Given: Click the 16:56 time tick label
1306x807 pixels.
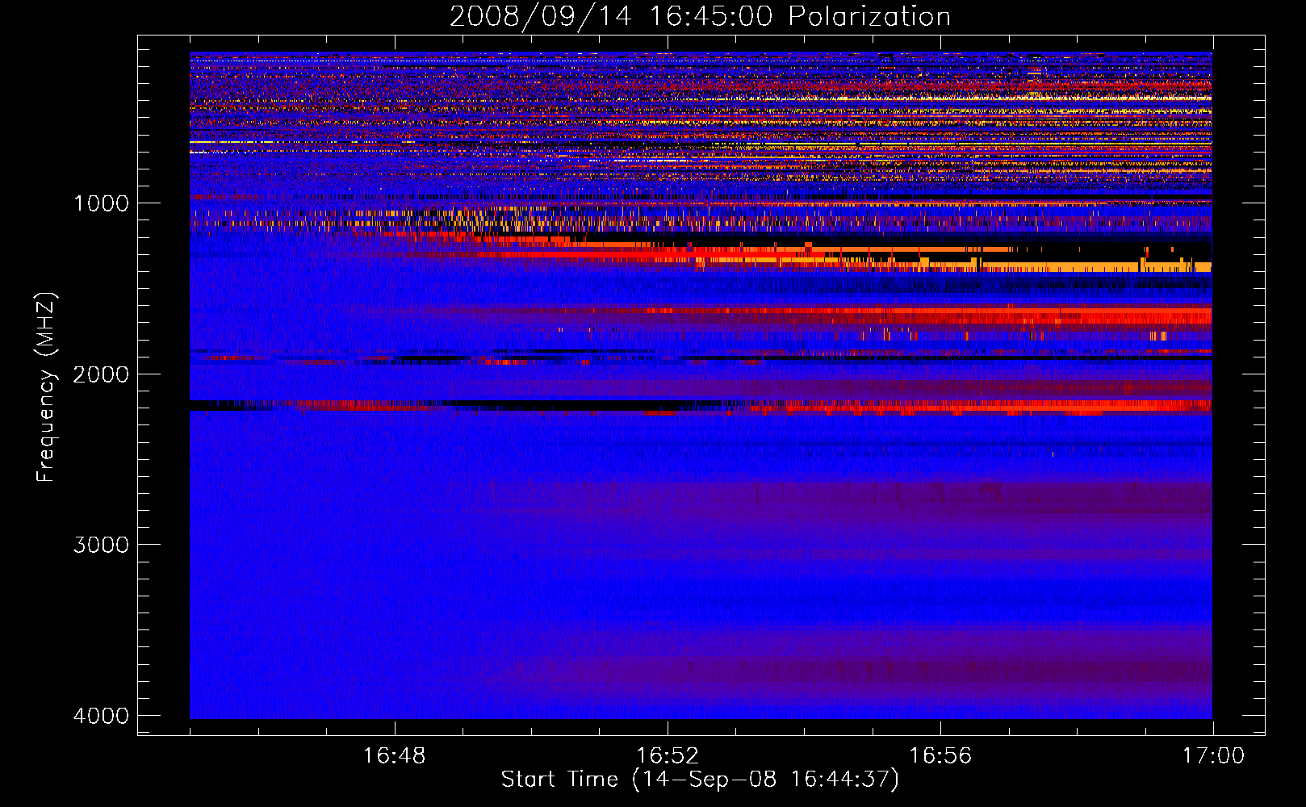Looking at the screenshot, I should (x=940, y=756).
